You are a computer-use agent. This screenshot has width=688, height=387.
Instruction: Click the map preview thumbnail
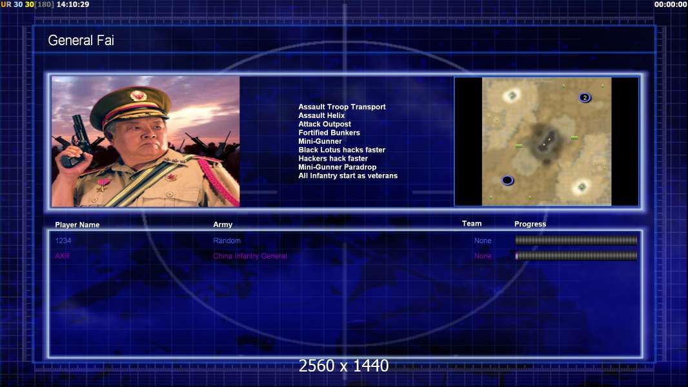pos(546,141)
